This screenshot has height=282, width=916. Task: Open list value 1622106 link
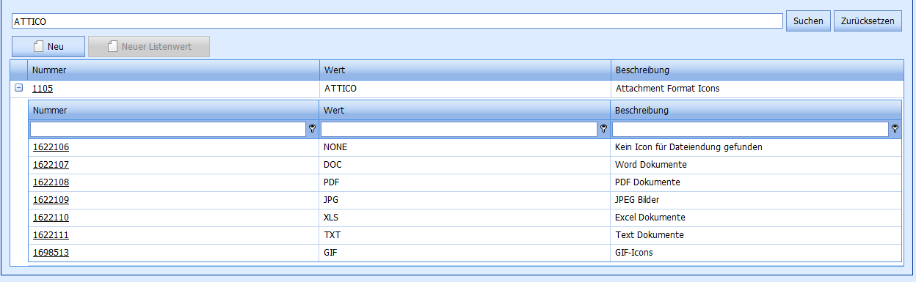(x=51, y=147)
